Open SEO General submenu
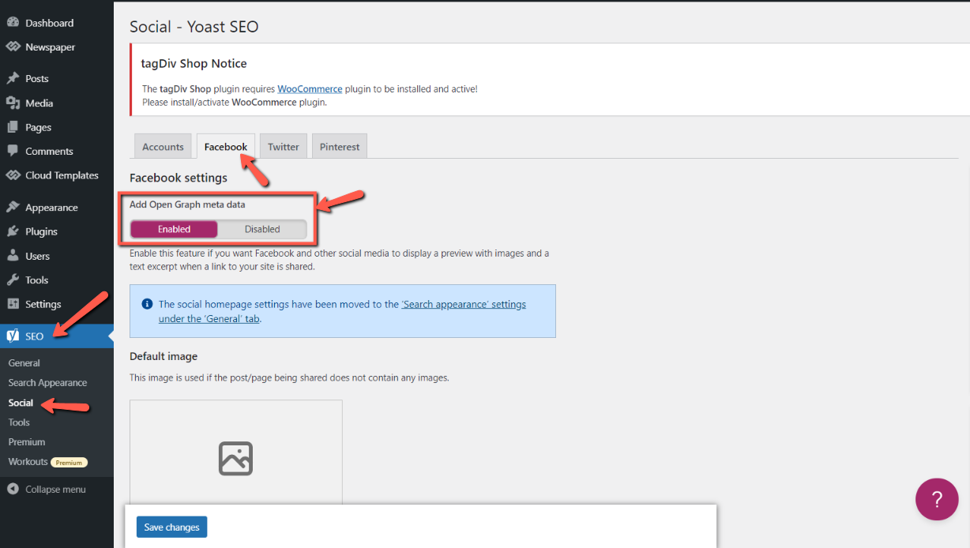The height and width of the screenshot is (548, 970). point(24,363)
